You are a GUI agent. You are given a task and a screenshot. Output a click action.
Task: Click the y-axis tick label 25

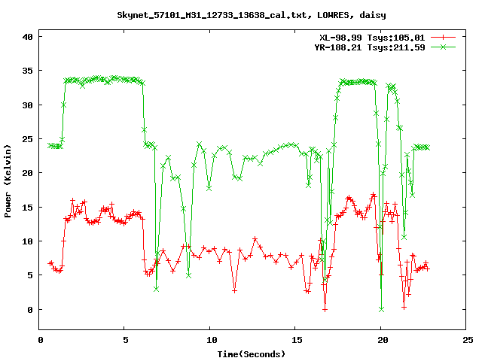coord(27,139)
